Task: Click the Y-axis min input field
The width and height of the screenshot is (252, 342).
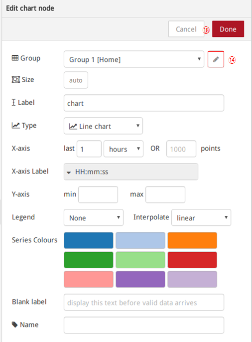Action: coord(98,194)
